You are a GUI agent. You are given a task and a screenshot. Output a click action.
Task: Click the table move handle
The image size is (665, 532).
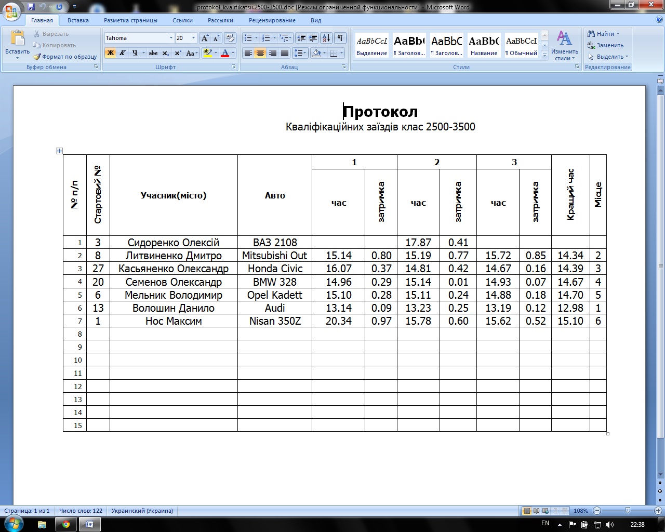pyautogui.click(x=59, y=151)
